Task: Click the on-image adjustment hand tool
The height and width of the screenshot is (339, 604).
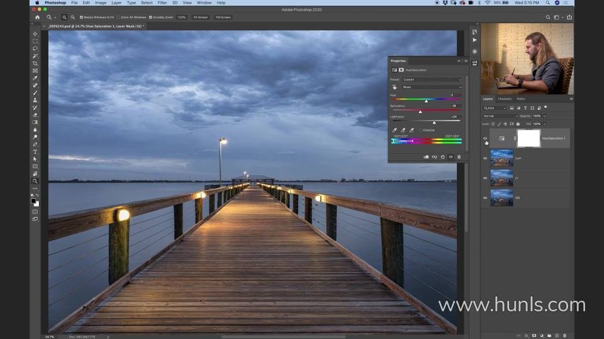Action: pos(394,87)
